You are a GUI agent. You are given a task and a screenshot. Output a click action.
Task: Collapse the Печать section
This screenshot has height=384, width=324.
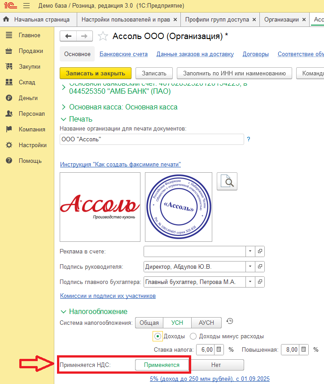[x=63, y=119]
